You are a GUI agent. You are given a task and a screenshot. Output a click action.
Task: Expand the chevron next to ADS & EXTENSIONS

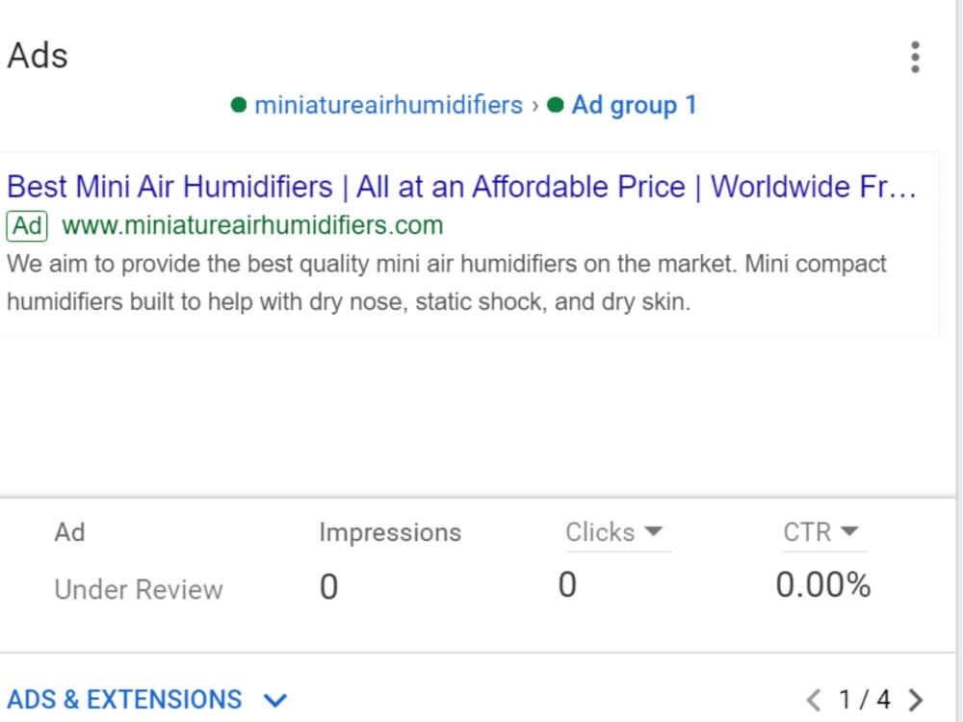(274, 699)
